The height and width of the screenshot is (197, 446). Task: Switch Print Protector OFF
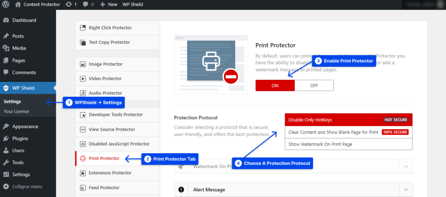(x=314, y=85)
